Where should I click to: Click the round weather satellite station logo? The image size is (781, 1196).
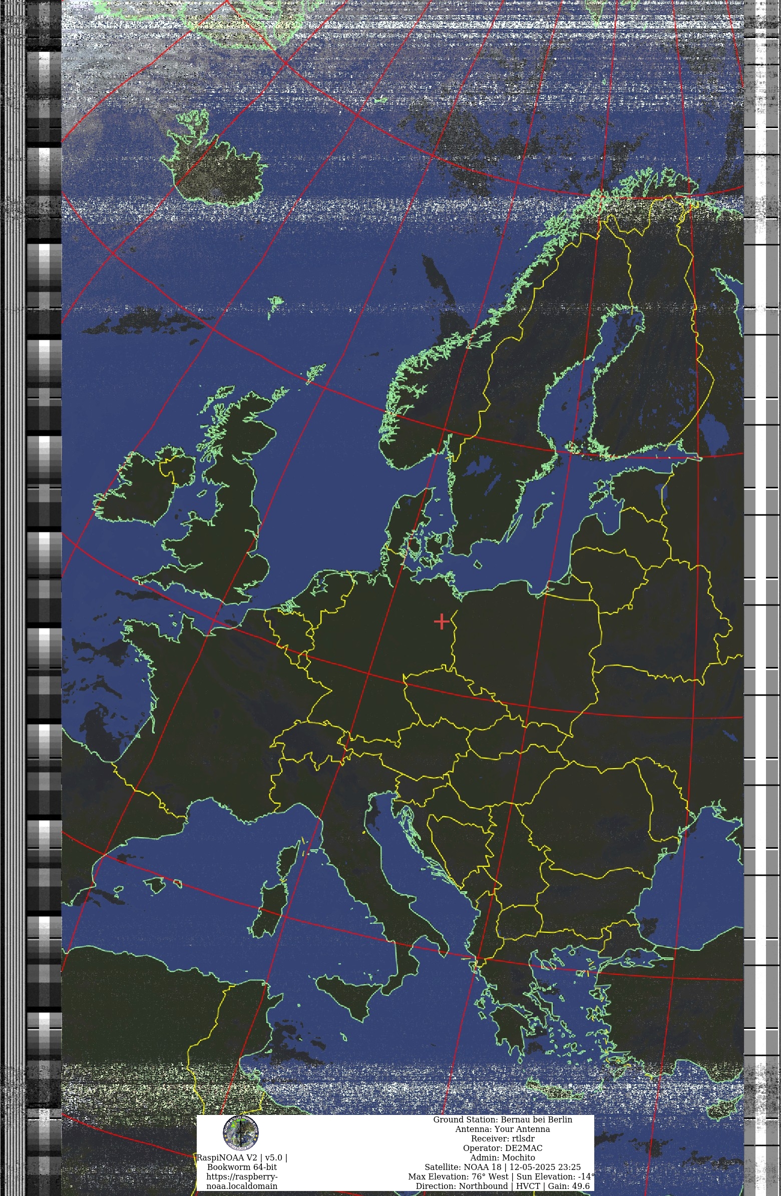click(x=241, y=1133)
